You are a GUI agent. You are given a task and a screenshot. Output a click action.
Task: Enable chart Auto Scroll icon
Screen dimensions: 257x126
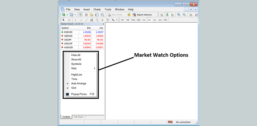coord(191,15)
